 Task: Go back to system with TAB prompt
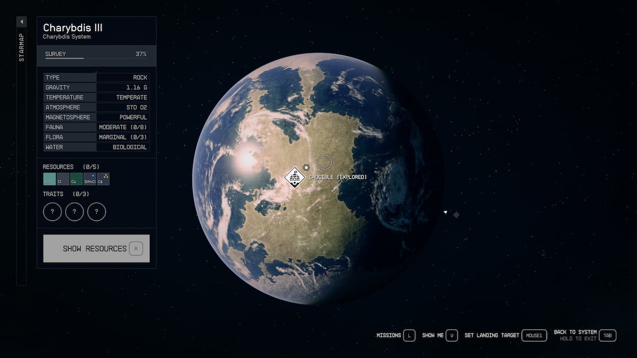coord(608,335)
